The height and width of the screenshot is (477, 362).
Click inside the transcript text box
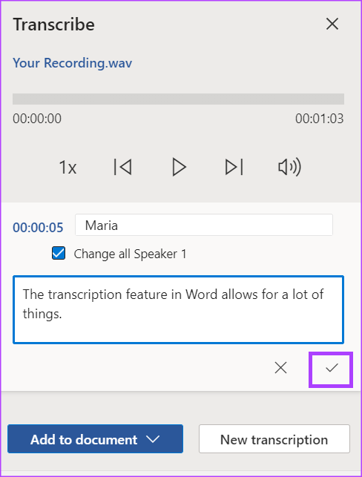pos(178,309)
